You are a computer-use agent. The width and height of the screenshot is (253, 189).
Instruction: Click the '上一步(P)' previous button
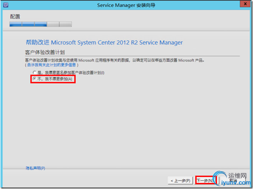click(x=180, y=181)
